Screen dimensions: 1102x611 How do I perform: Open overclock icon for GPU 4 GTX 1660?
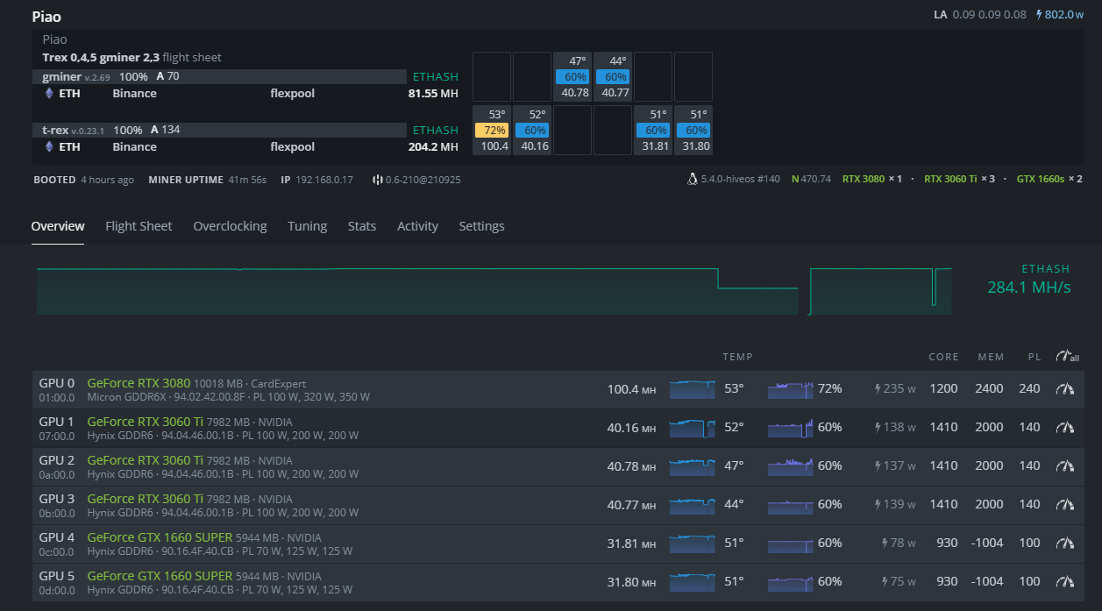(1065, 544)
